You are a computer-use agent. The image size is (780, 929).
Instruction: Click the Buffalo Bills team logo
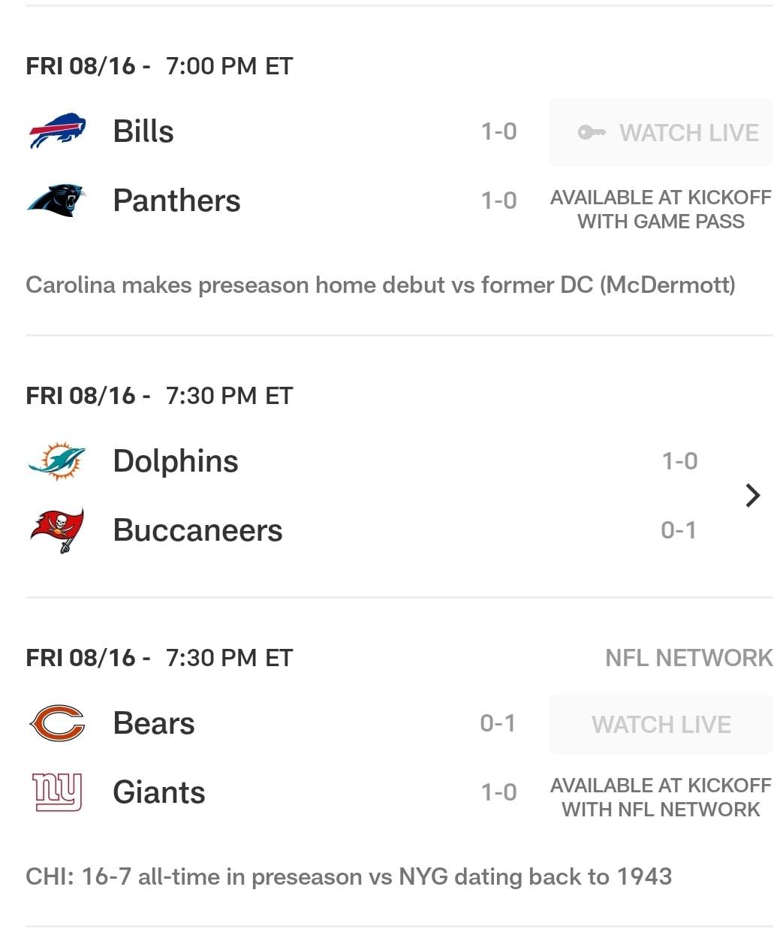coord(57,131)
